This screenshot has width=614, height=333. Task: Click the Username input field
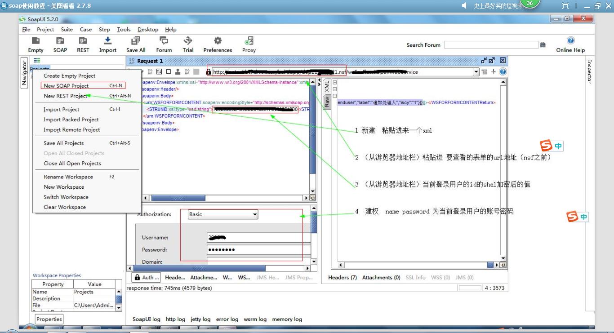click(x=258, y=238)
